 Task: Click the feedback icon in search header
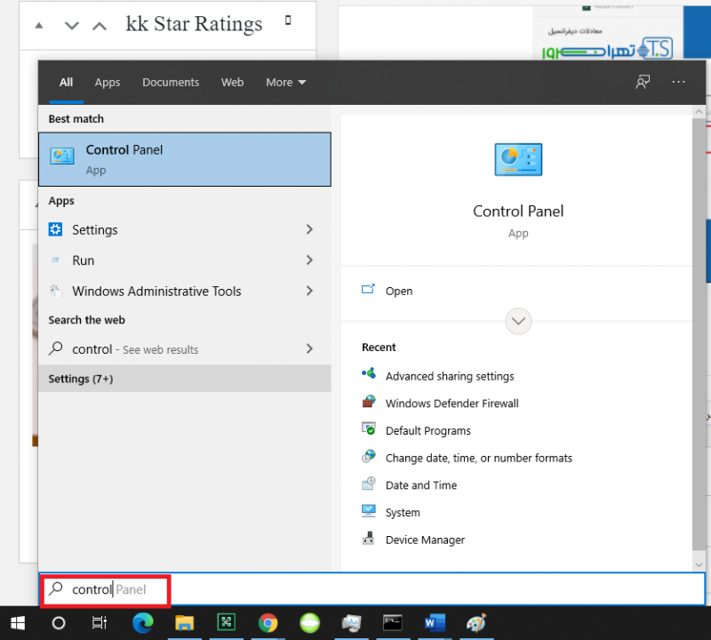click(x=643, y=82)
